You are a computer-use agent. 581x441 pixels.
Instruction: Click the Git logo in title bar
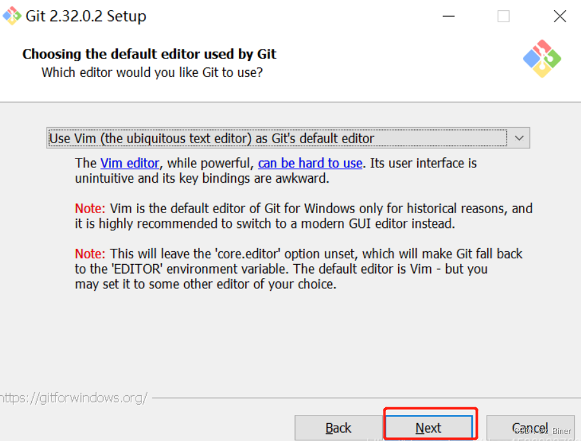point(11,15)
